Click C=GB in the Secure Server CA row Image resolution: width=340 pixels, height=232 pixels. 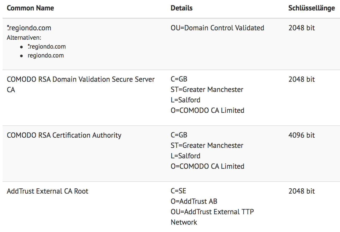[x=179, y=79]
